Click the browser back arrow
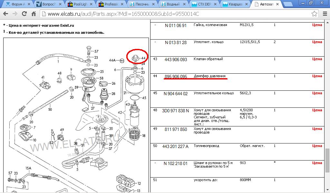Viewport: 330px width, 193px height. tap(6, 14)
